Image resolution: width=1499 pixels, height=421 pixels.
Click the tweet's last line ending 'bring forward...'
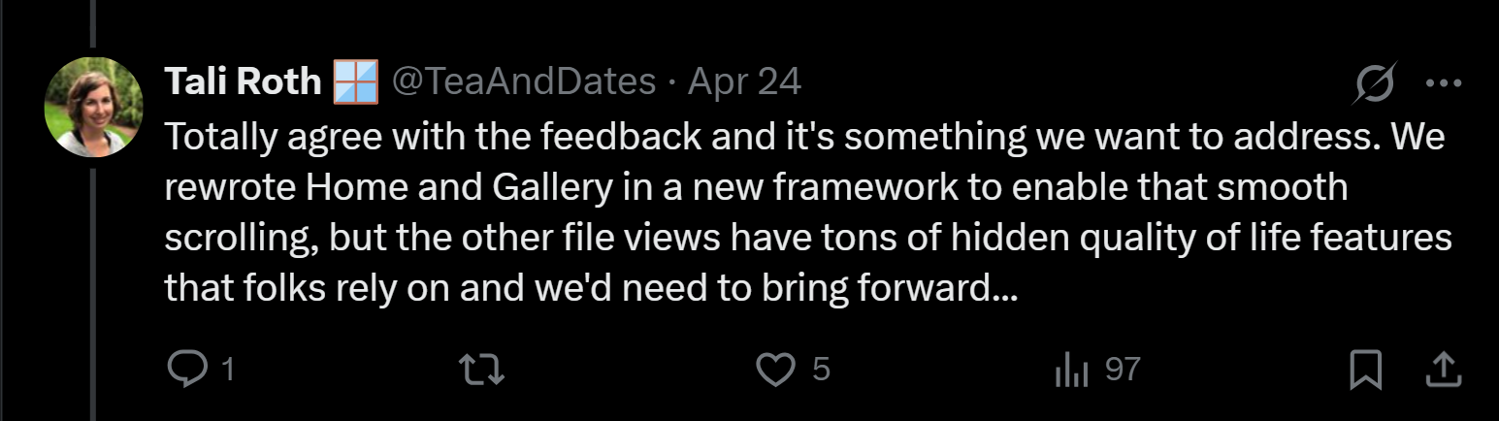pos(590,288)
